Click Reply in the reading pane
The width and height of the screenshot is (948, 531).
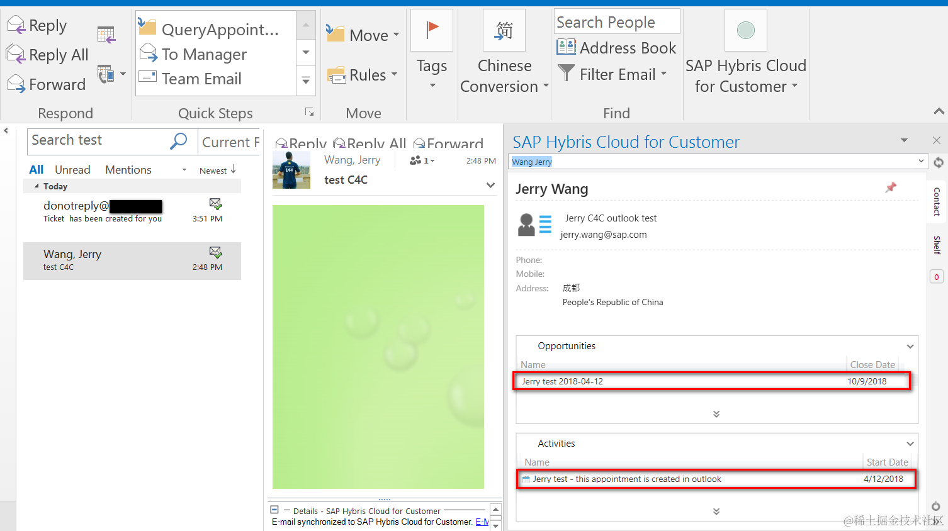301,143
